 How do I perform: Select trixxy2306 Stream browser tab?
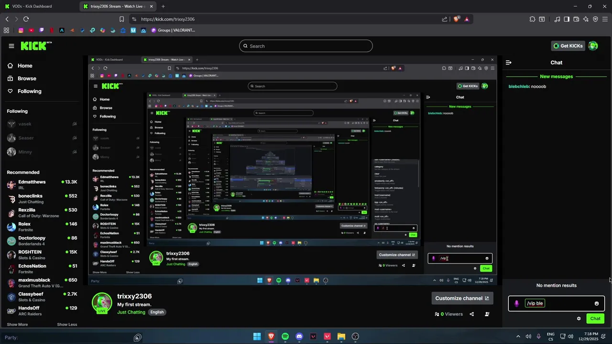(118, 6)
